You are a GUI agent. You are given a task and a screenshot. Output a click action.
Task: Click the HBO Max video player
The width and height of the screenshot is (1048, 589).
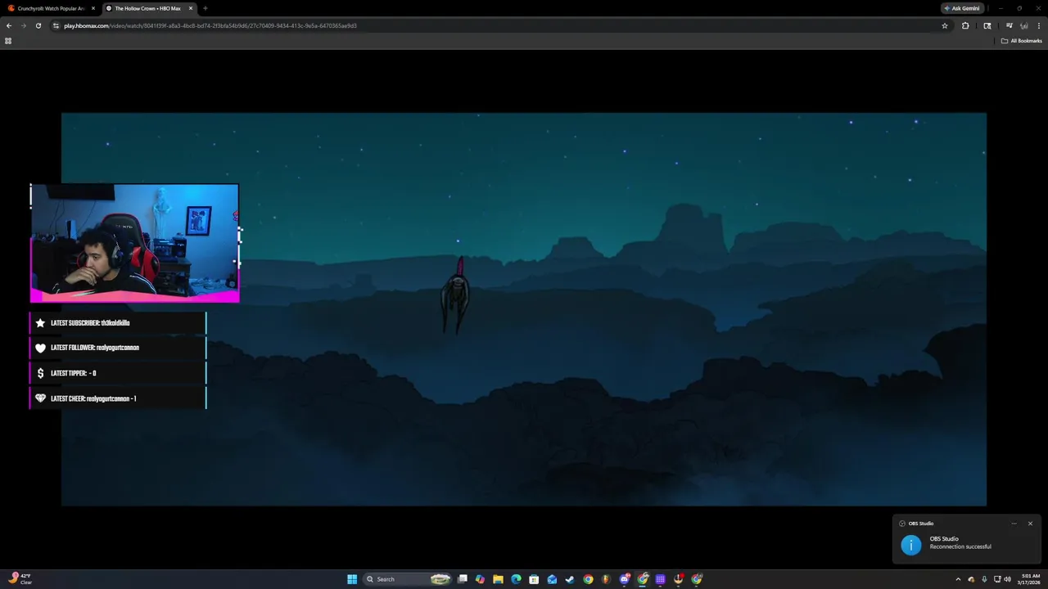(524, 309)
